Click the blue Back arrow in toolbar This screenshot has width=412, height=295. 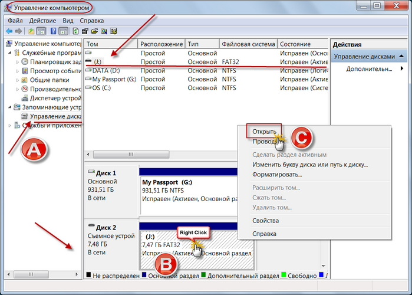coord(9,31)
